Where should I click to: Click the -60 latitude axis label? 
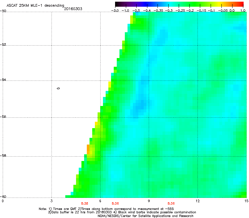[3, 197]
